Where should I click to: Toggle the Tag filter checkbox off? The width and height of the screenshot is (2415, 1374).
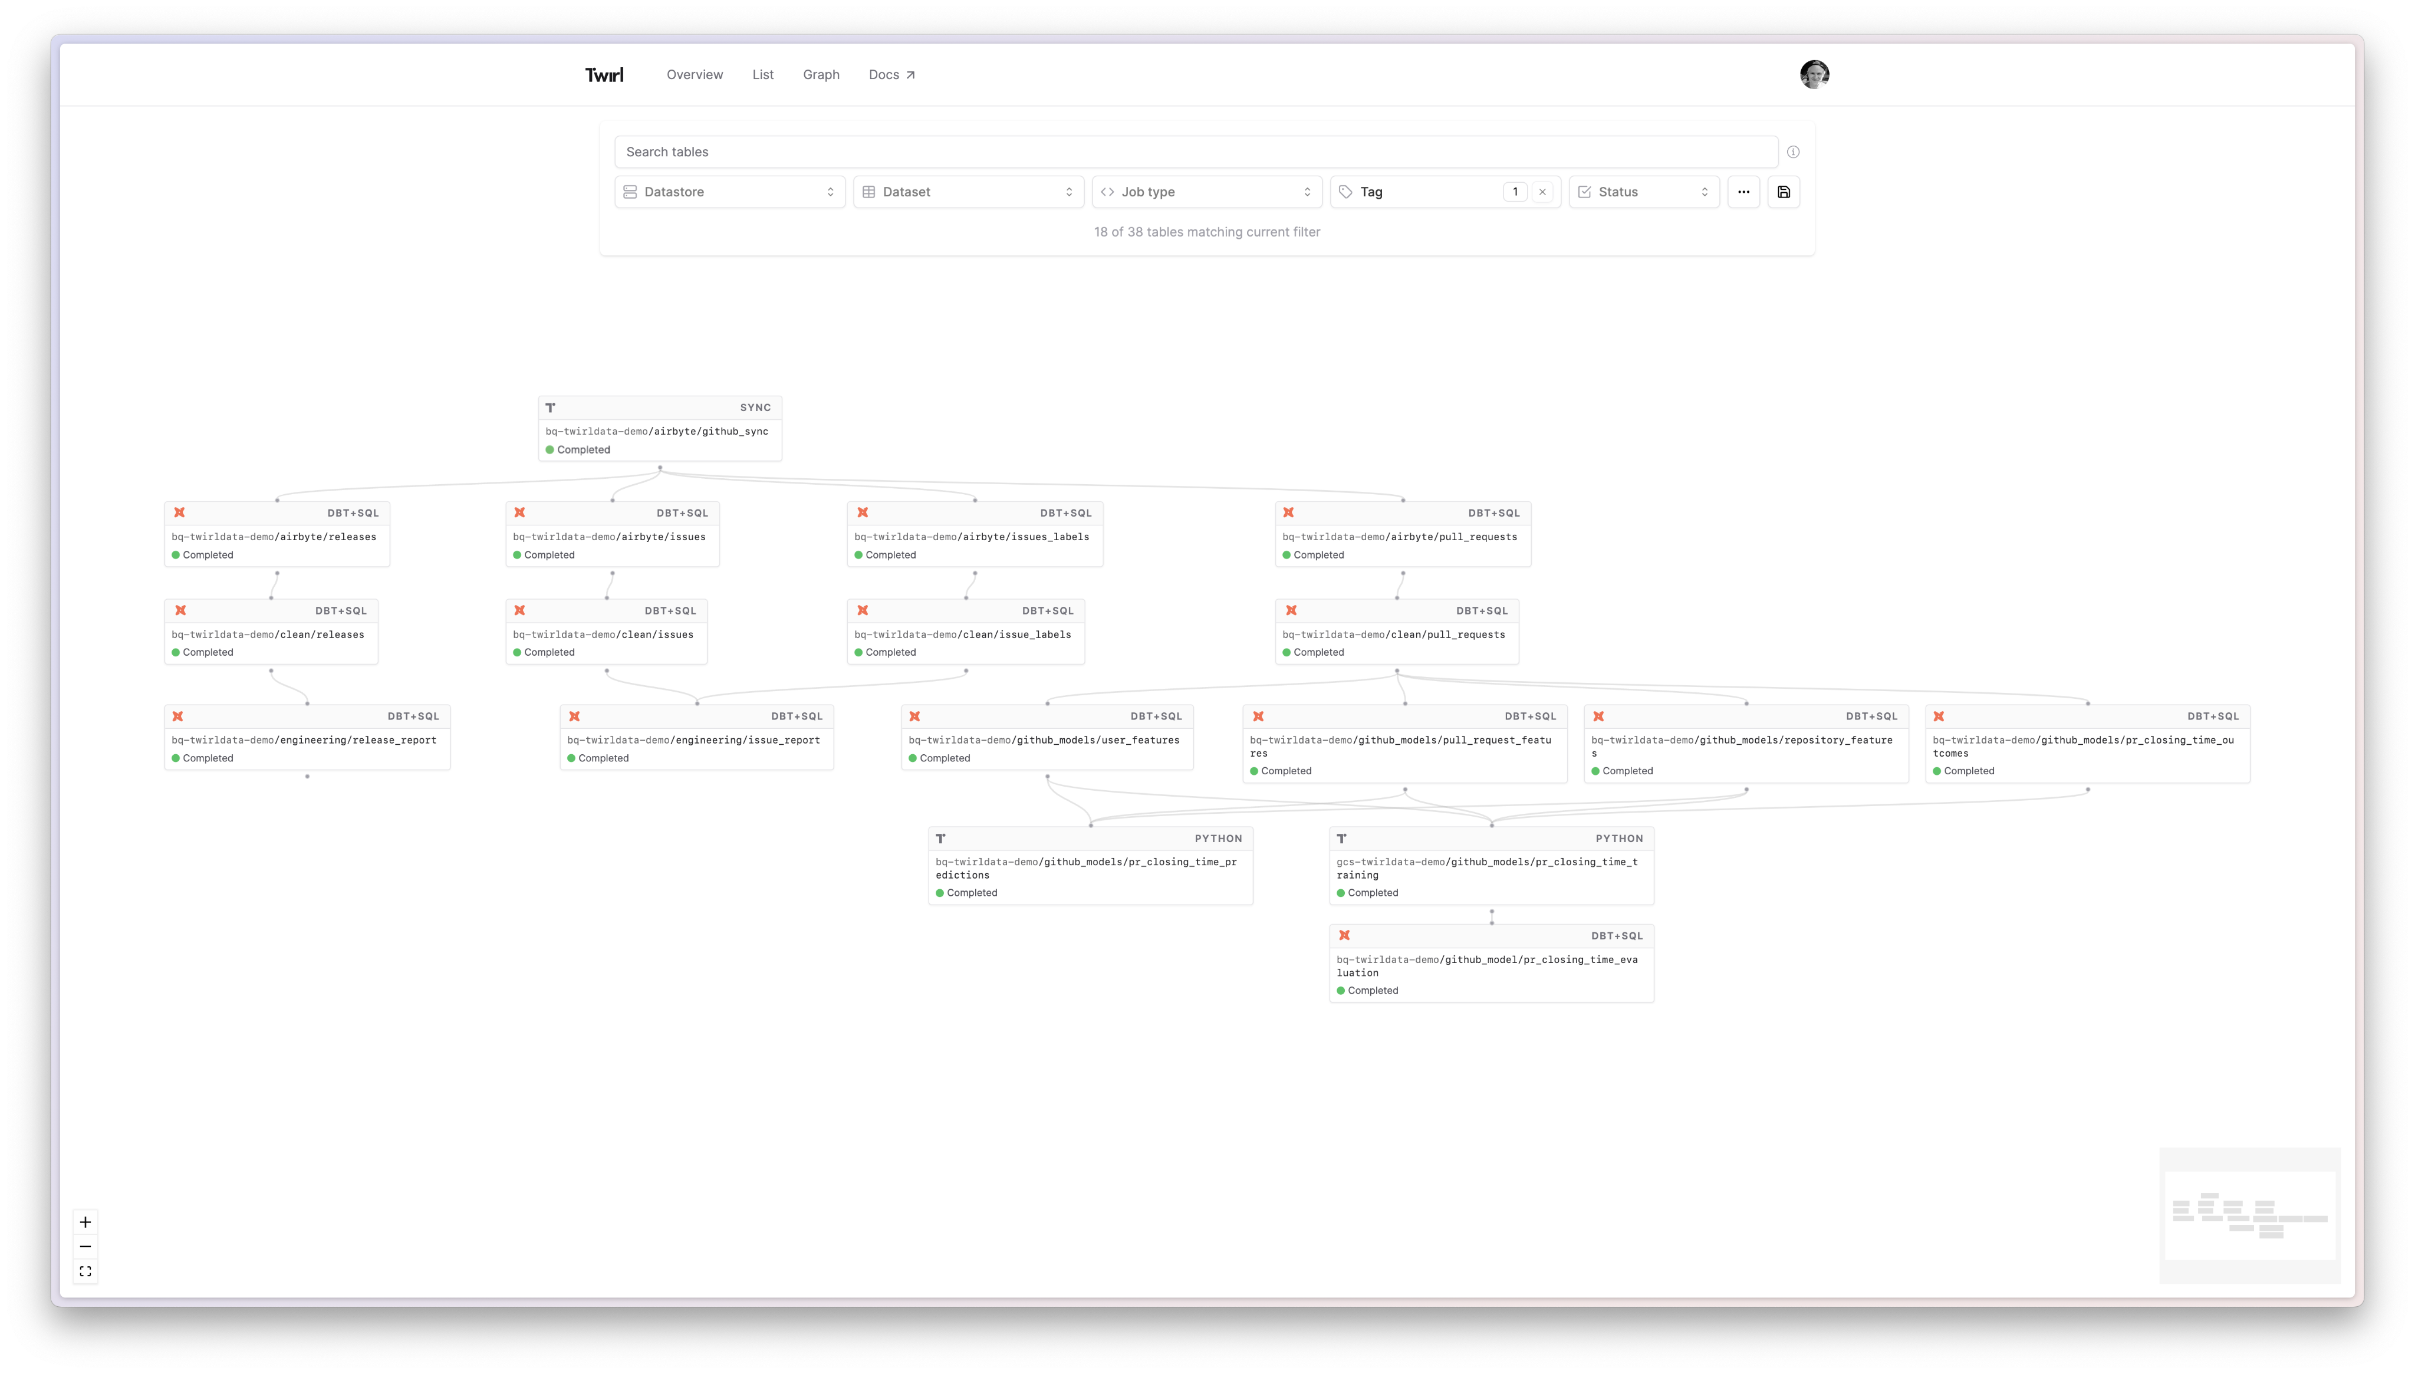(x=1541, y=191)
